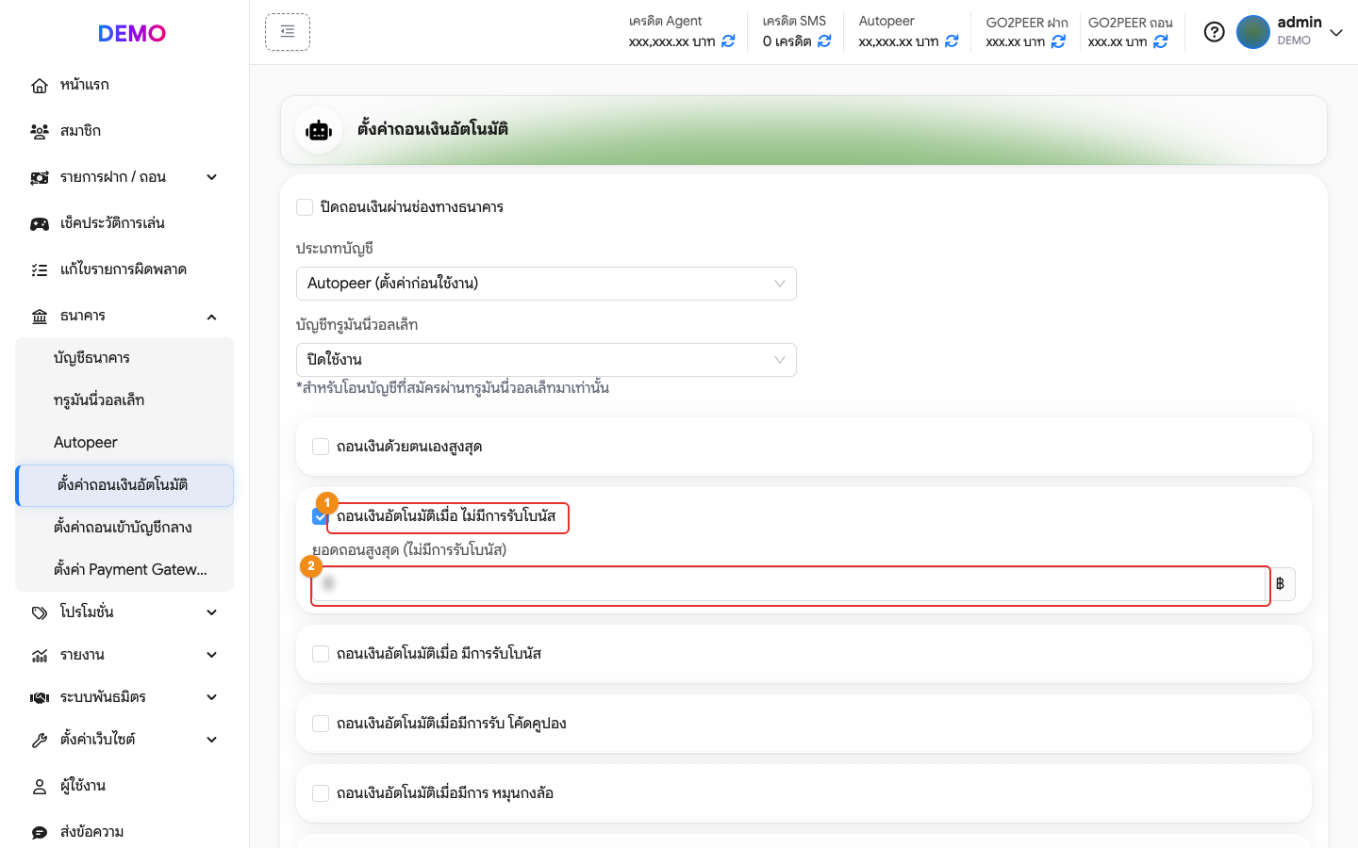Open บัญชีธนาคาร submenu item
Screen dimensions: 1358x848
point(124,358)
